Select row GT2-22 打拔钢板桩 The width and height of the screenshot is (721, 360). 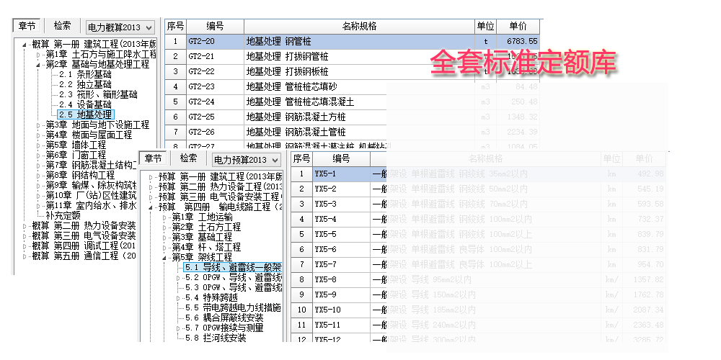coord(352,71)
